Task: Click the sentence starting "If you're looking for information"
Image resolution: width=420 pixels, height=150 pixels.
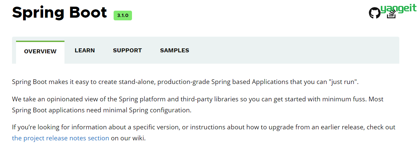Action: point(203,133)
